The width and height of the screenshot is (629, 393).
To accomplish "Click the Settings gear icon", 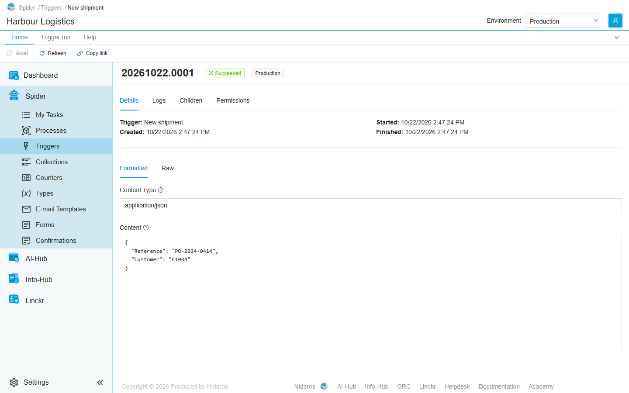I will click(x=14, y=383).
